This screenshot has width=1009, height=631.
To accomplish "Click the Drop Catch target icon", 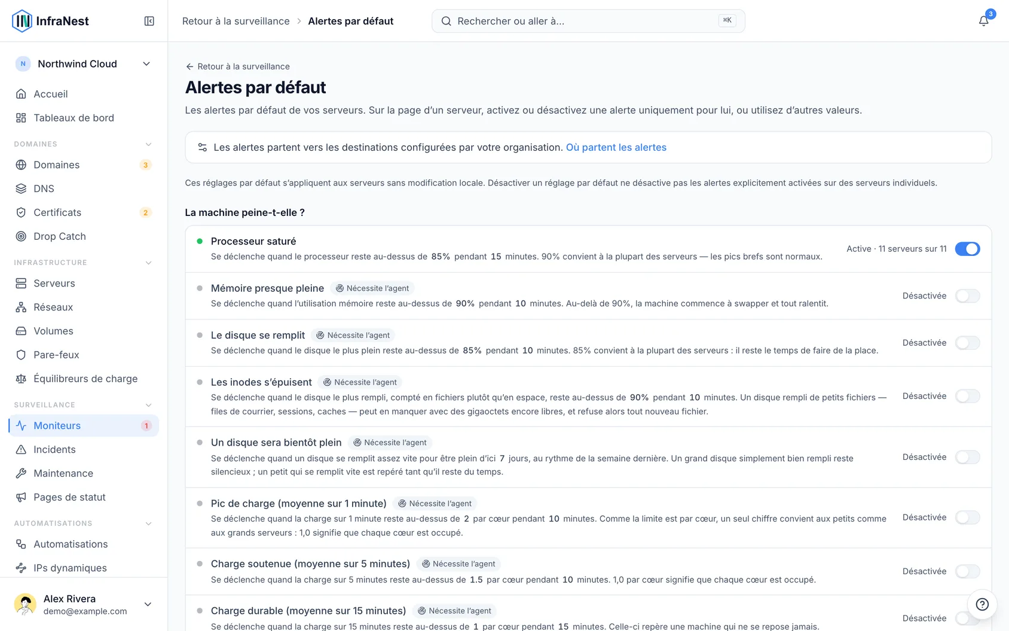I will coord(21,236).
